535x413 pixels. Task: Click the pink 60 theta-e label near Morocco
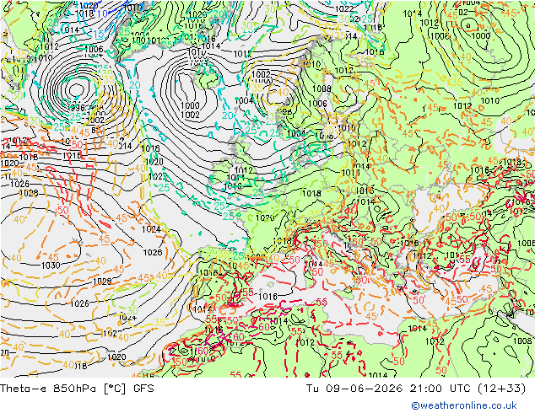pyautogui.click(x=202, y=351)
